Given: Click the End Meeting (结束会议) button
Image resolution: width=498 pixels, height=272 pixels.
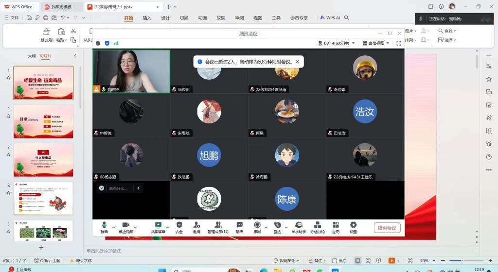Looking at the screenshot, I should pos(387,228).
